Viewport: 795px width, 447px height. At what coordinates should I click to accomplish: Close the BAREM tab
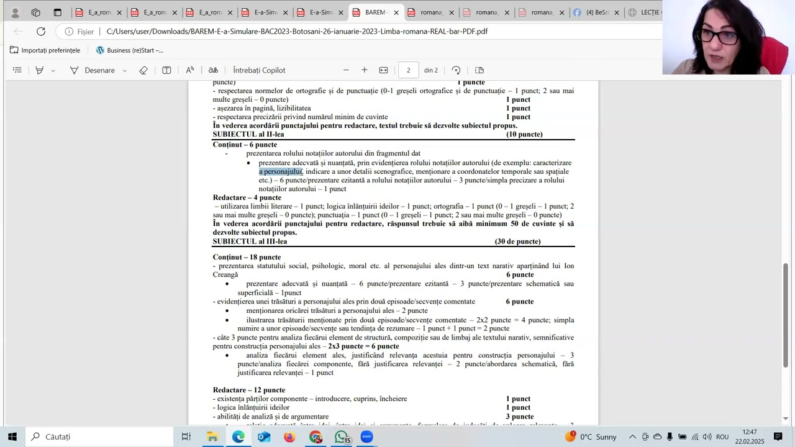(x=396, y=12)
